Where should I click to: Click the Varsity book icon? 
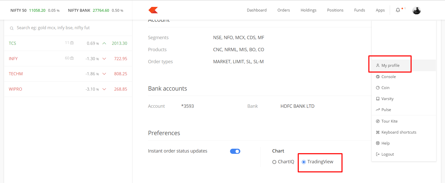pyautogui.click(x=378, y=99)
